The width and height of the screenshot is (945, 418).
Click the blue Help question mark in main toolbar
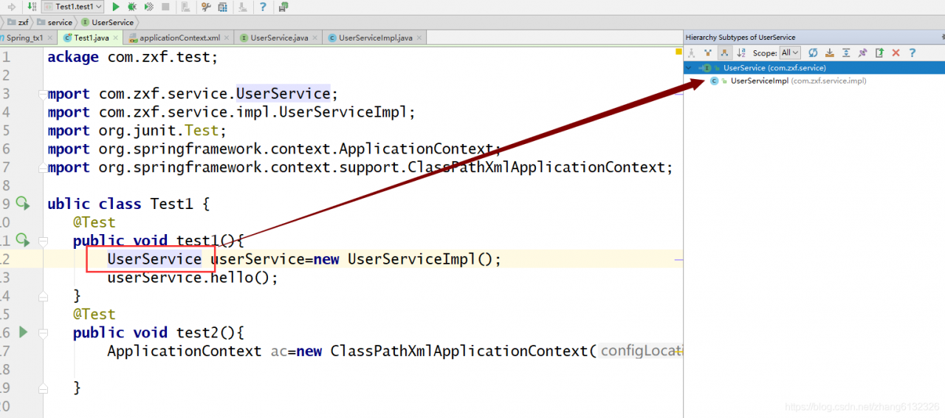(x=264, y=7)
